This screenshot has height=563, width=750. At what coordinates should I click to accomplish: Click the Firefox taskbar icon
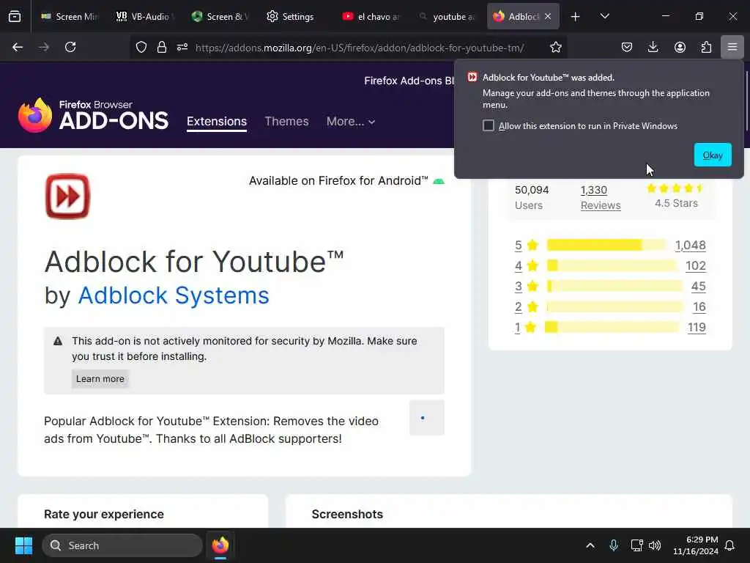pos(220,545)
